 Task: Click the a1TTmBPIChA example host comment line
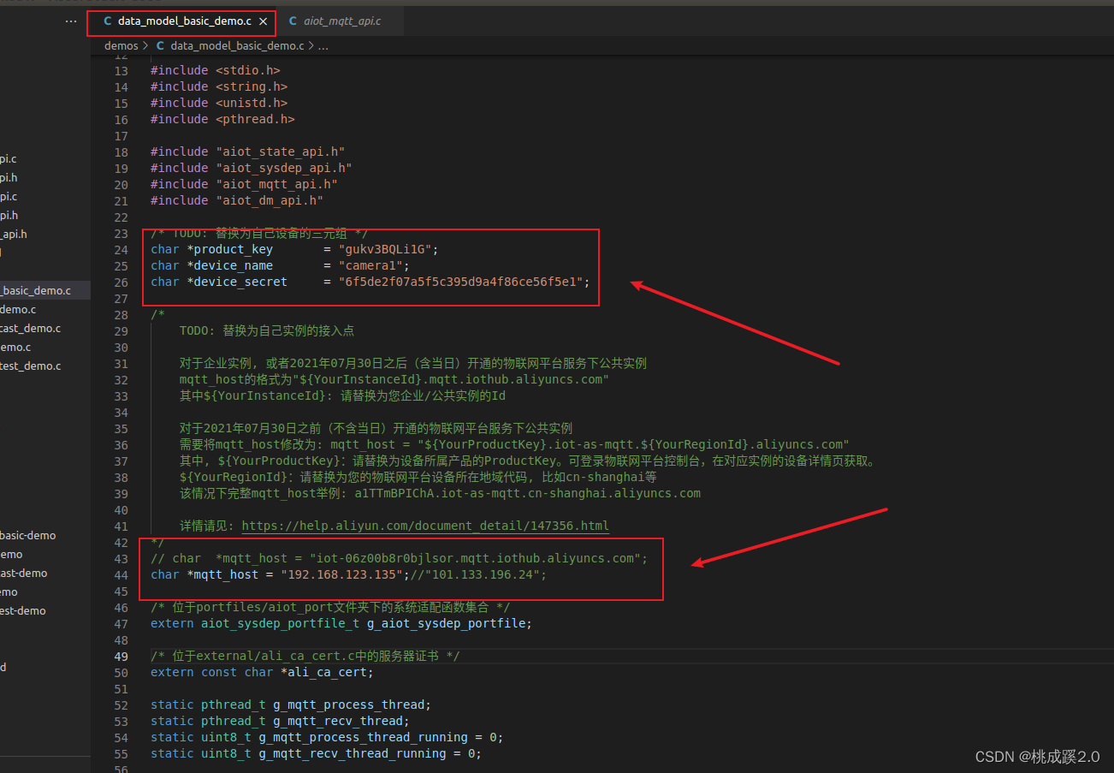pyautogui.click(x=440, y=493)
